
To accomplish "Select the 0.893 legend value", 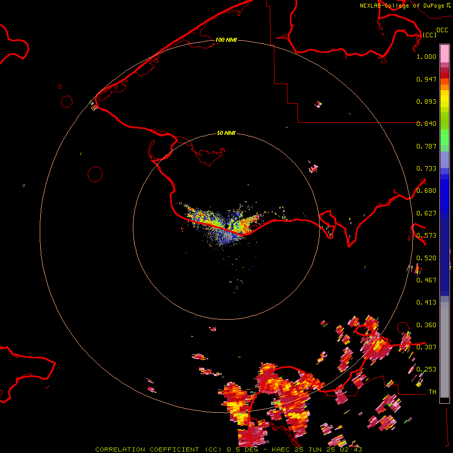I will (x=426, y=101).
